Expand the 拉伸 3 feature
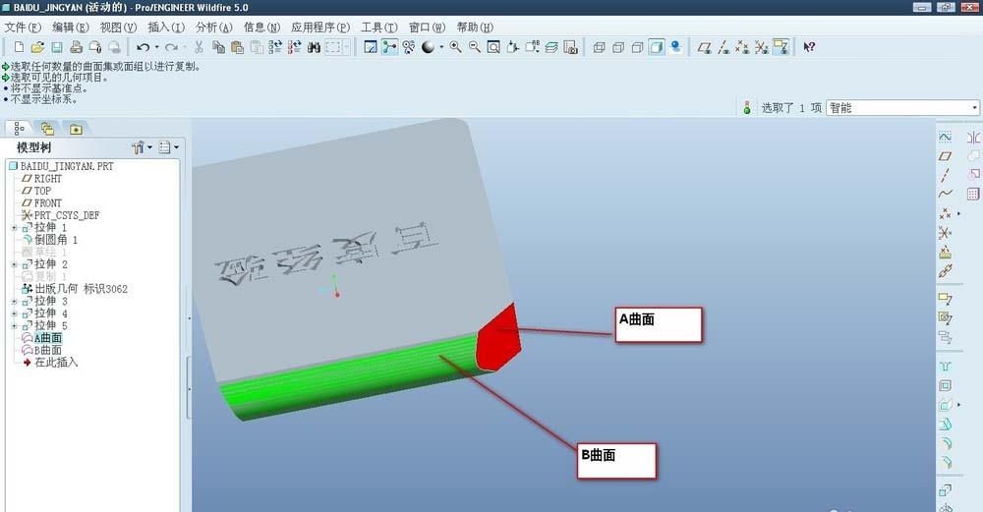 coord(15,302)
